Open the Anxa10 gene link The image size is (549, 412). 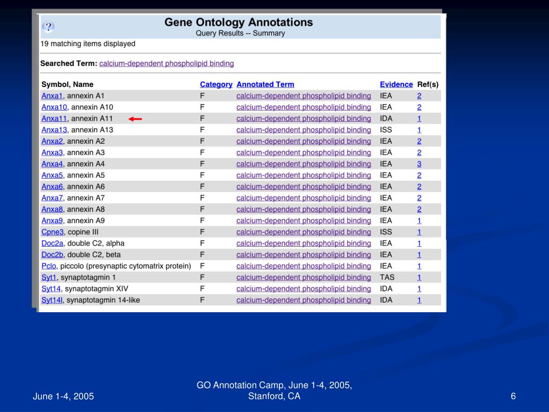click(54, 107)
